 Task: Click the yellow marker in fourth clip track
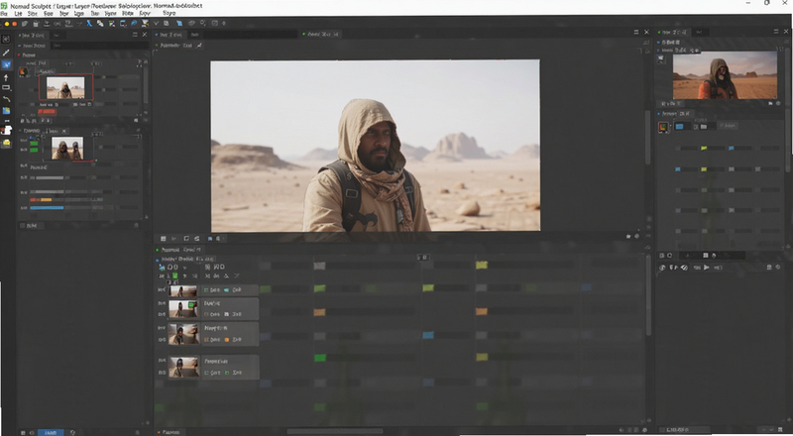coord(482,357)
